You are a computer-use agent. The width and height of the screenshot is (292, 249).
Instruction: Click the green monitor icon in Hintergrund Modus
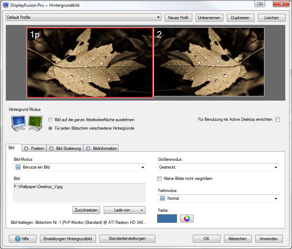point(35,123)
